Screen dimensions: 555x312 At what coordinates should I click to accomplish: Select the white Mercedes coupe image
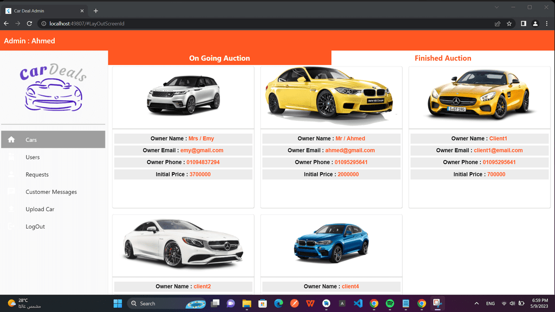[183, 243]
